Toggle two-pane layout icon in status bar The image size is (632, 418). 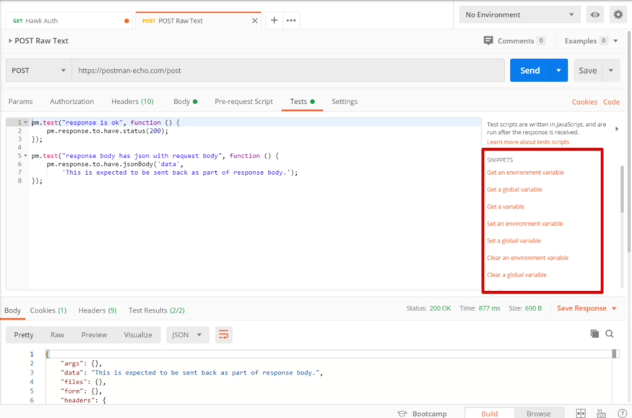(x=581, y=414)
